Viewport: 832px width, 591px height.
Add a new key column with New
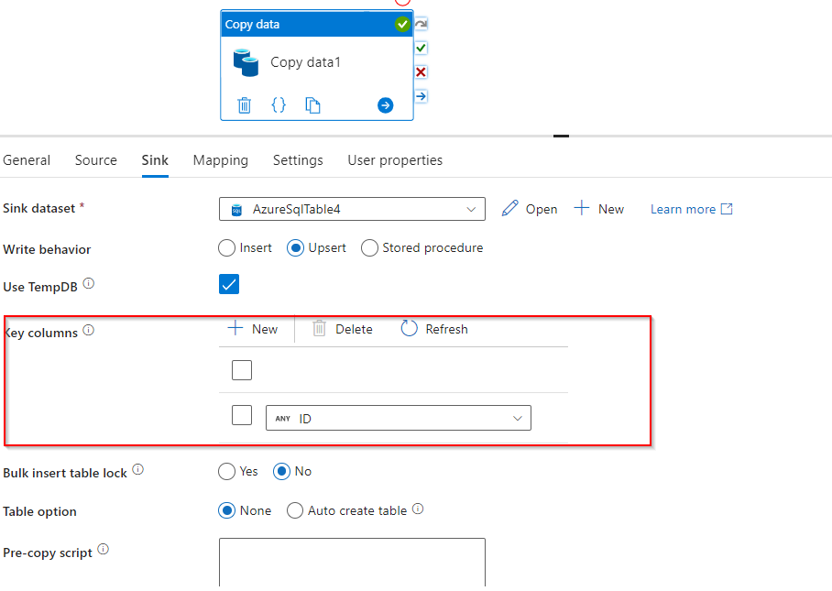pos(254,328)
